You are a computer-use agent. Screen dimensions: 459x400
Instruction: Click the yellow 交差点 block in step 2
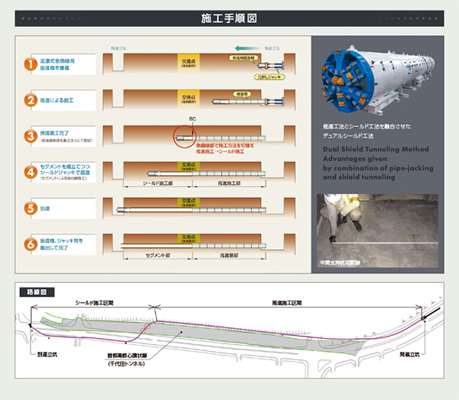(x=189, y=99)
